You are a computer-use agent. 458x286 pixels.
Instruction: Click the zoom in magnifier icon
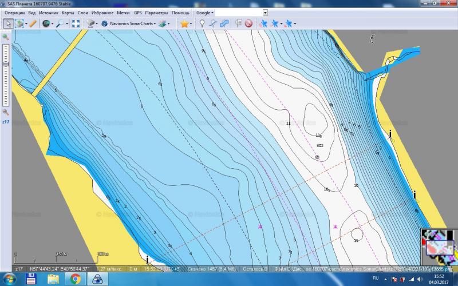click(6, 37)
